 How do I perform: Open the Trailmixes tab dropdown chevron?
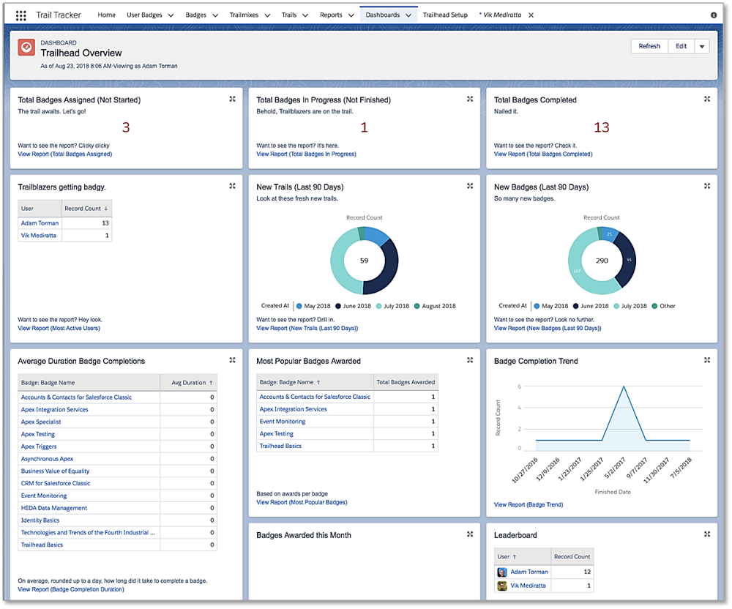[267, 15]
